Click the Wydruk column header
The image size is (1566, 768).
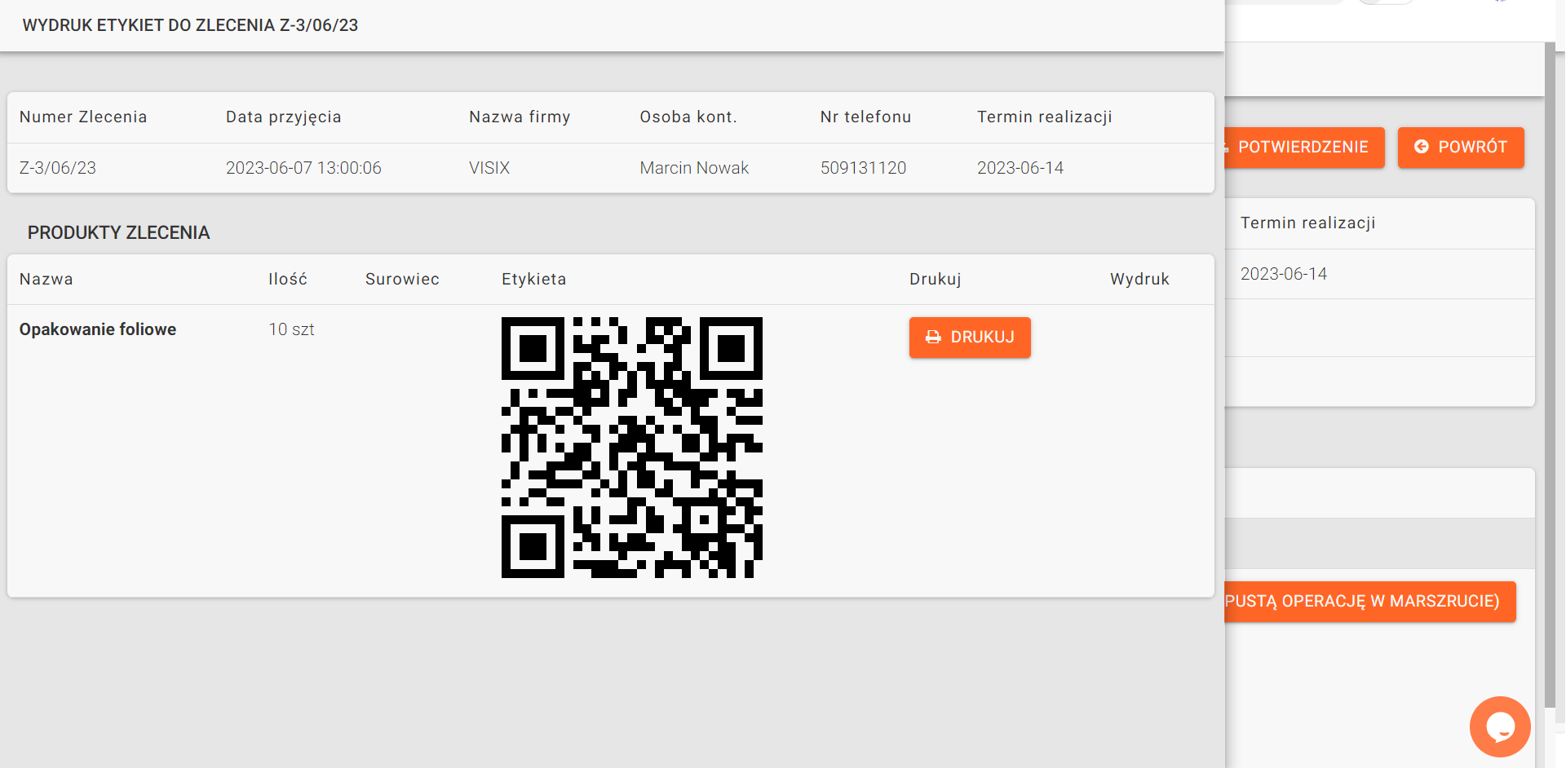[1139, 280]
